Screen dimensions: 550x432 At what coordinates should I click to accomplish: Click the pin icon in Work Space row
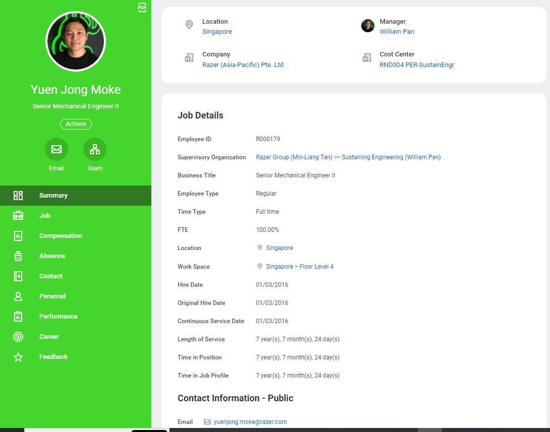pyautogui.click(x=259, y=266)
